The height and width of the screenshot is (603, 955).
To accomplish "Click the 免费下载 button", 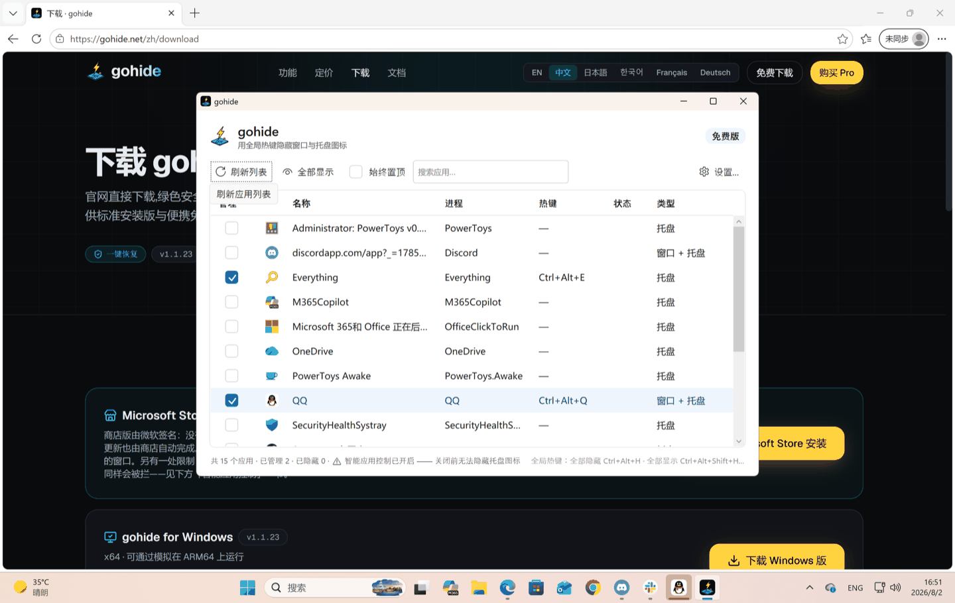I will (x=775, y=73).
